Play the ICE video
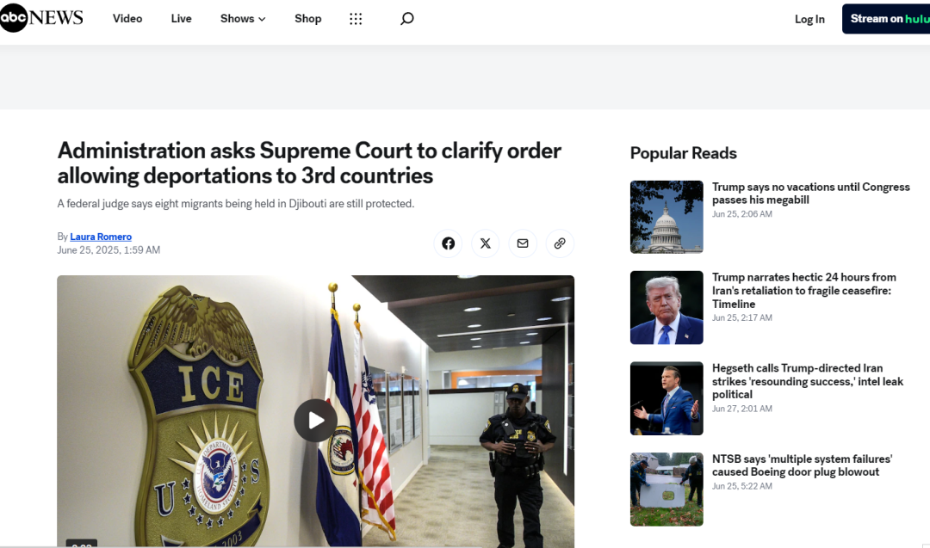Screen dimensions: 930x548 (315, 420)
